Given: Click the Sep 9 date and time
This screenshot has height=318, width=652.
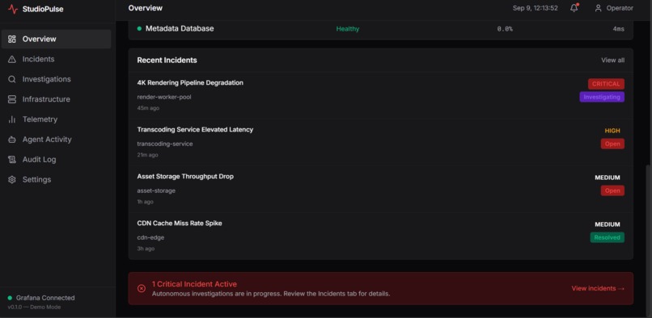Looking at the screenshot, I should pyautogui.click(x=536, y=8).
